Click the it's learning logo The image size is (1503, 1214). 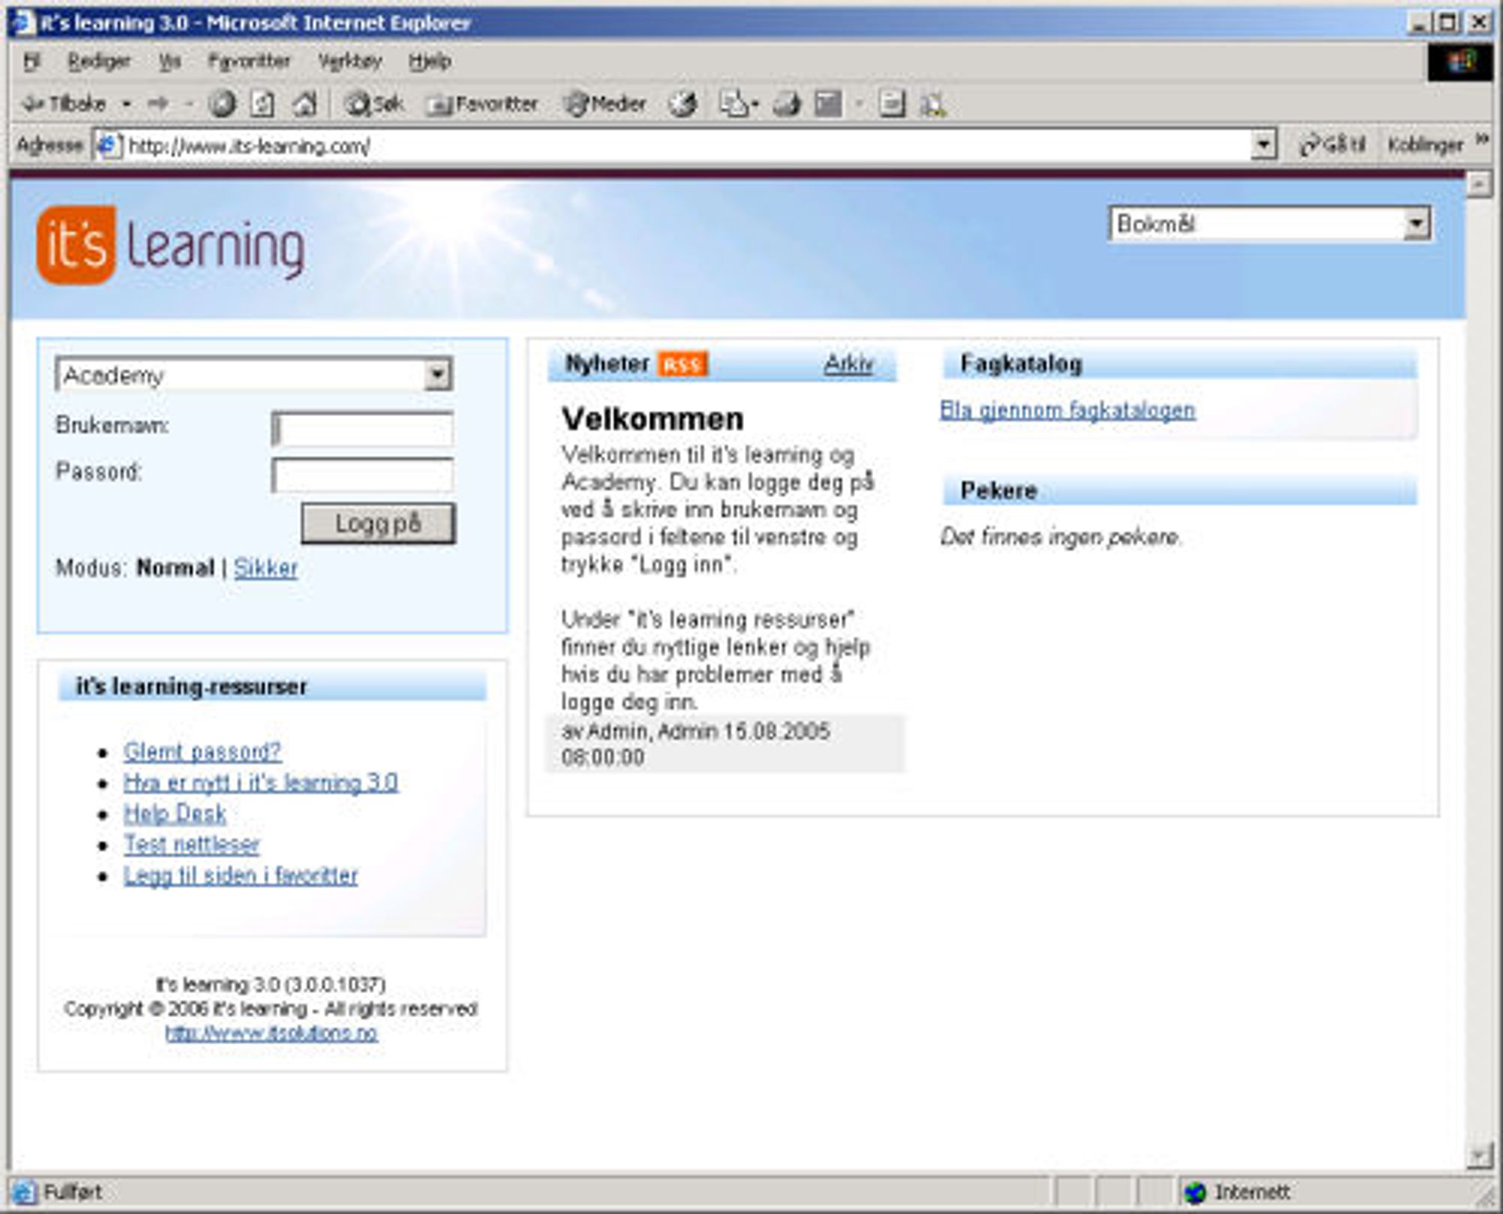(x=171, y=246)
